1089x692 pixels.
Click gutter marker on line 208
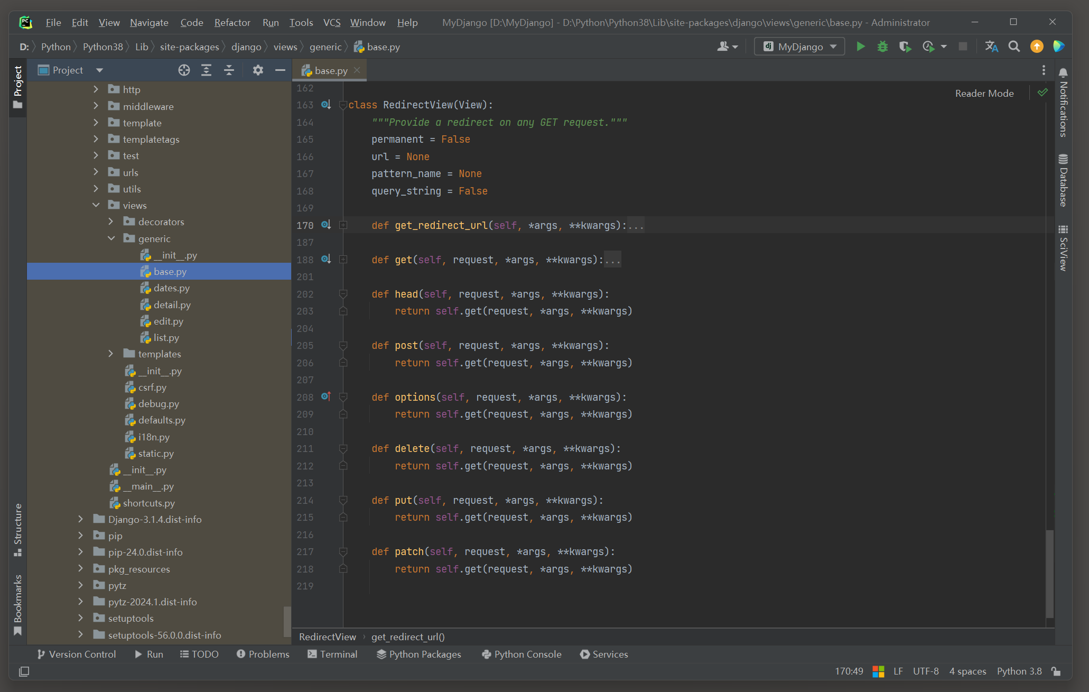point(326,396)
